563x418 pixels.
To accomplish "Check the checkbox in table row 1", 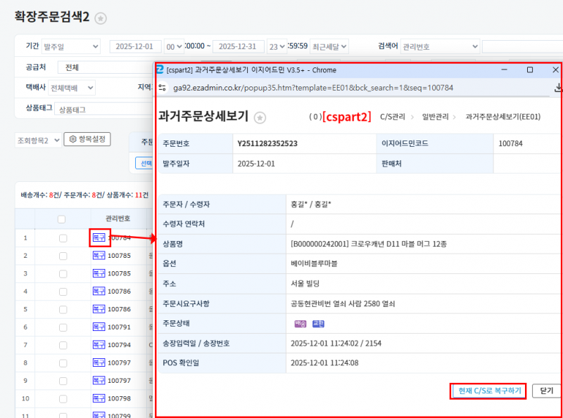I will pyautogui.click(x=63, y=238).
